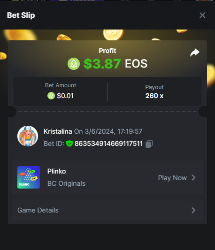Click the Play Now link
Screen dimensions: 215x250
[172, 178]
